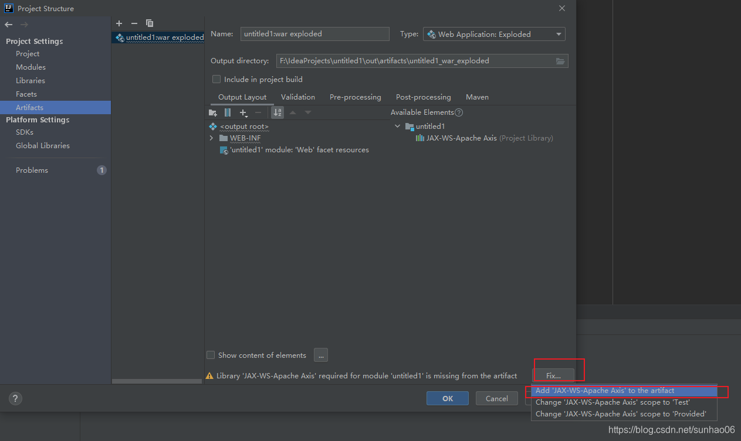
Task: Remove element from output layout toolbar
Action: click(258, 112)
